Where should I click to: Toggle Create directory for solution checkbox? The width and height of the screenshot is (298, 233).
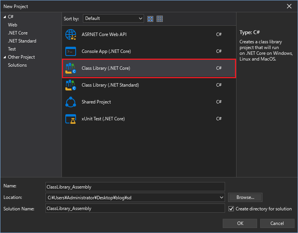point(231,209)
